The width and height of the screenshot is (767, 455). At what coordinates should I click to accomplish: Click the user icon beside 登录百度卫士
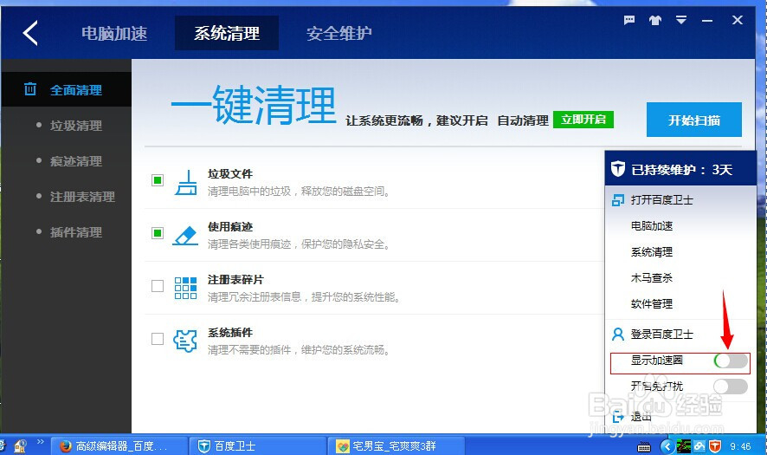618,334
